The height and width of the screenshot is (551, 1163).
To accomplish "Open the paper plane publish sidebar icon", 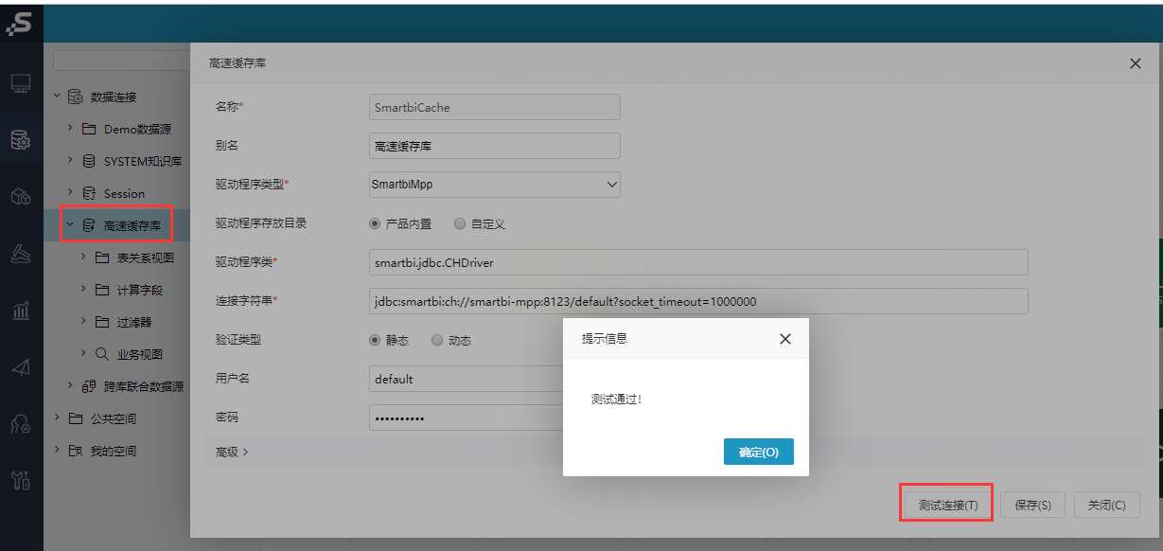I will click(21, 366).
